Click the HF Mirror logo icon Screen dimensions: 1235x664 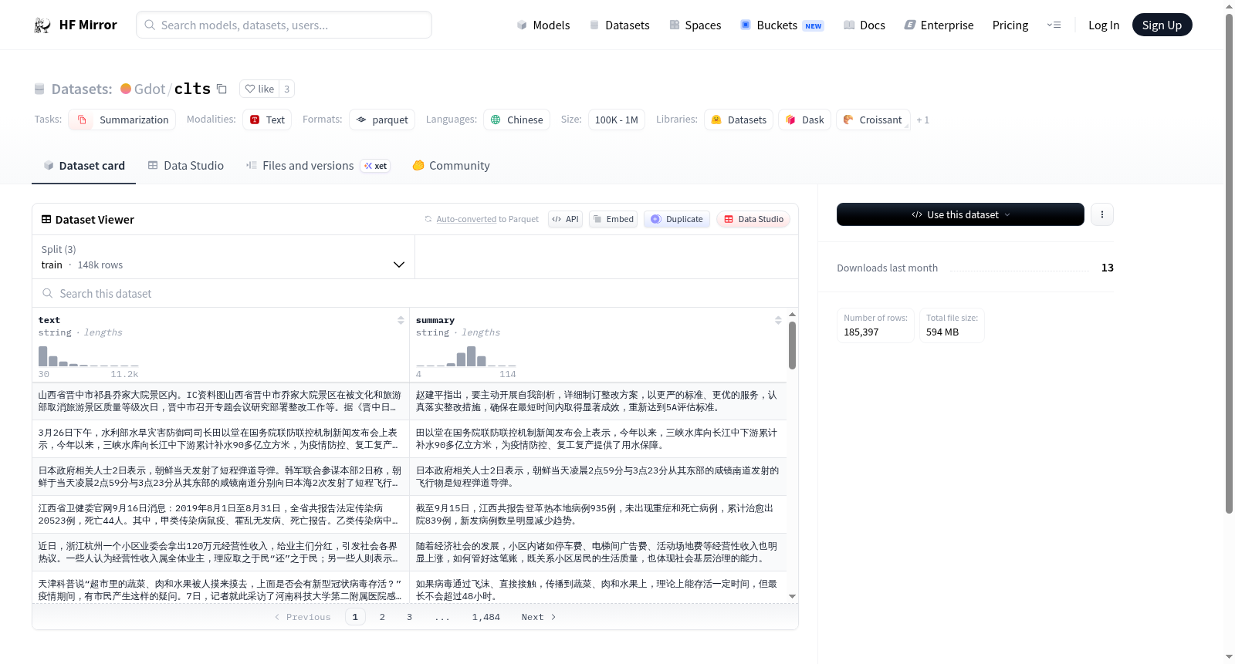[42, 25]
